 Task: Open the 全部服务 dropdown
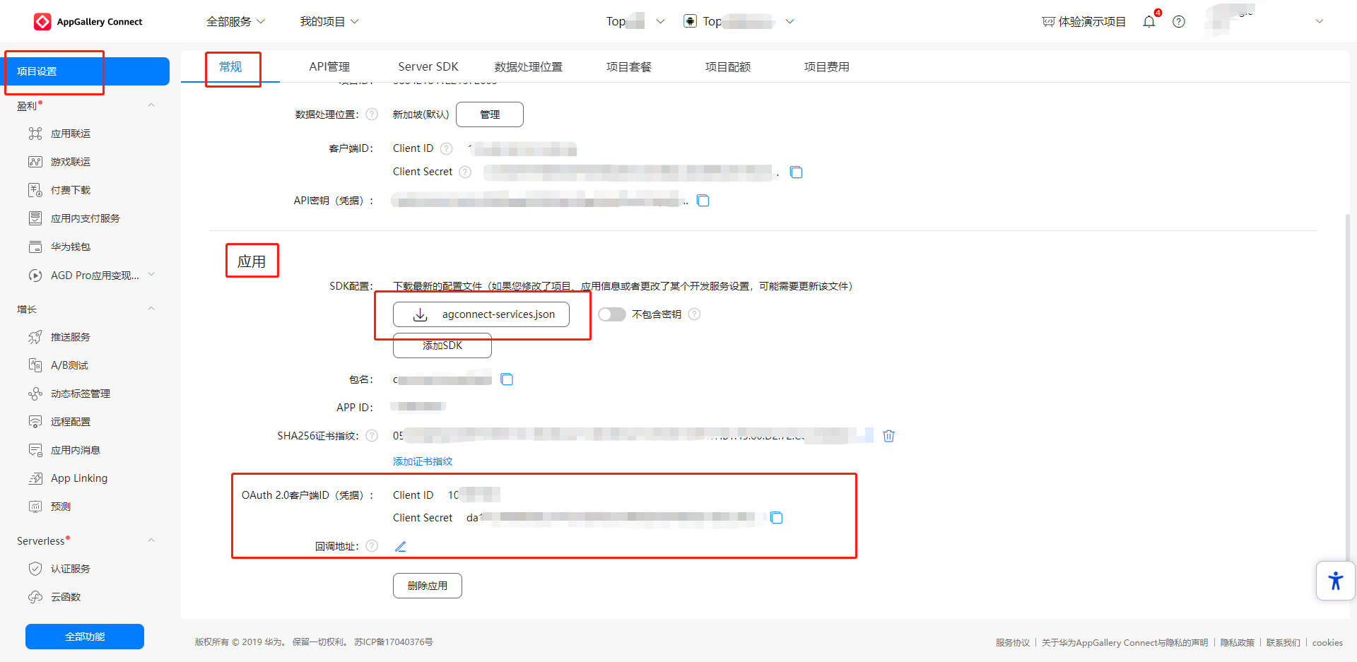tap(236, 22)
